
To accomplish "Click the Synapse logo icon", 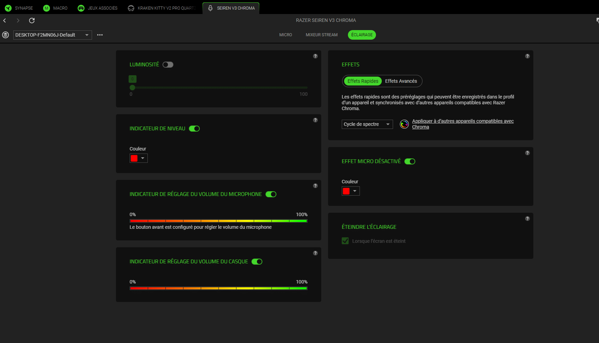I will (8, 8).
